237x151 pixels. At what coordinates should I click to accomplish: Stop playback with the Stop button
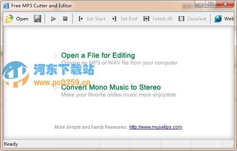65,19
